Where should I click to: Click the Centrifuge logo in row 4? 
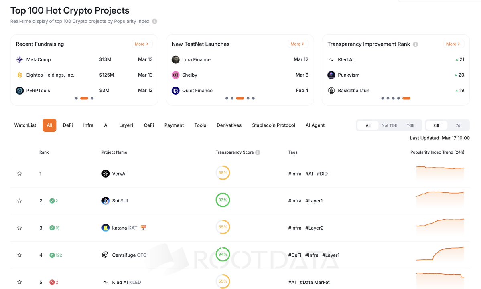coord(105,255)
